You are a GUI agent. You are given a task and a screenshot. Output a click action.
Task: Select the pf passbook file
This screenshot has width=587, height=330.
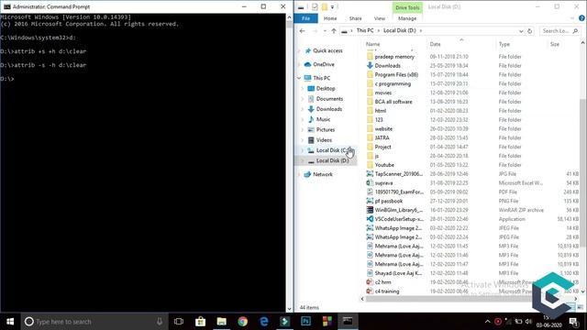tap(389, 201)
